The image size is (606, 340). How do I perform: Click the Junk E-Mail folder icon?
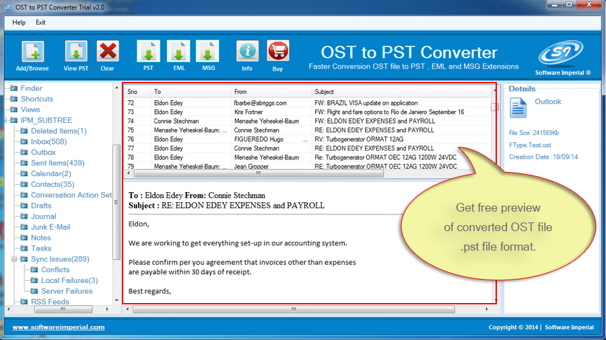tap(24, 227)
